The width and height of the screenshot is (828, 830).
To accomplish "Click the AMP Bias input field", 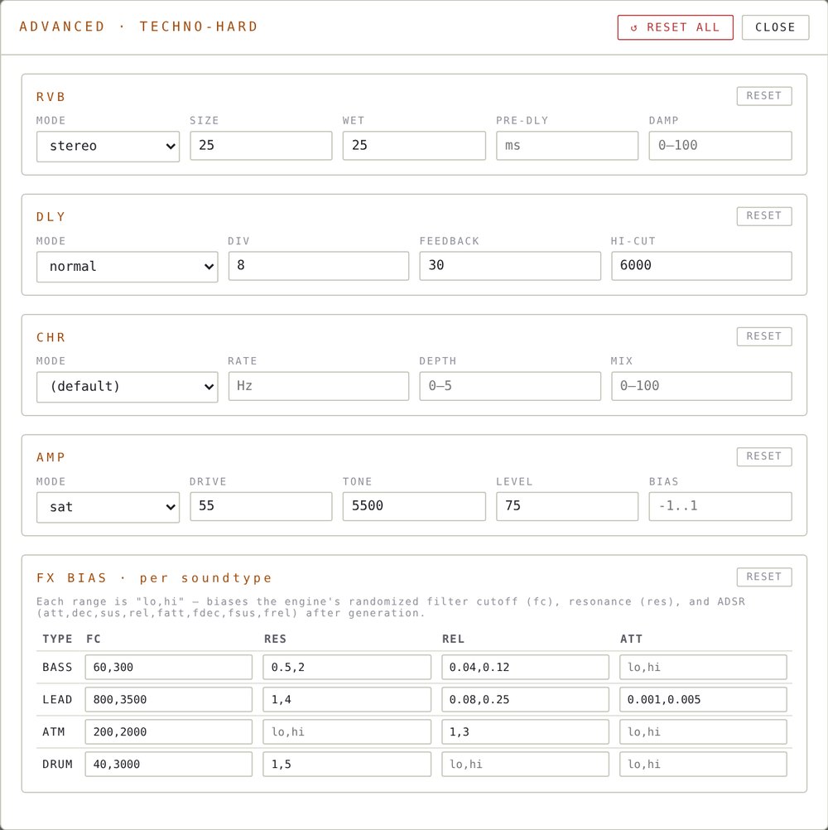I will pyautogui.click(x=720, y=506).
